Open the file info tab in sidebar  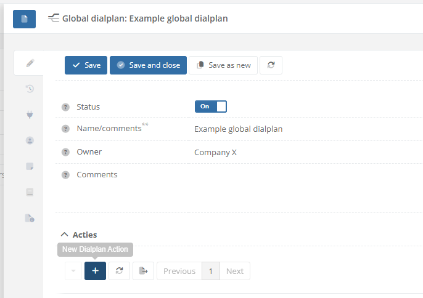tap(30, 218)
